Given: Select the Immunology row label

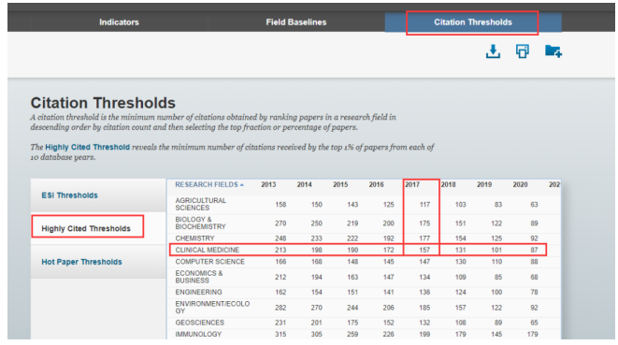Looking at the screenshot, I should (198, 334).
